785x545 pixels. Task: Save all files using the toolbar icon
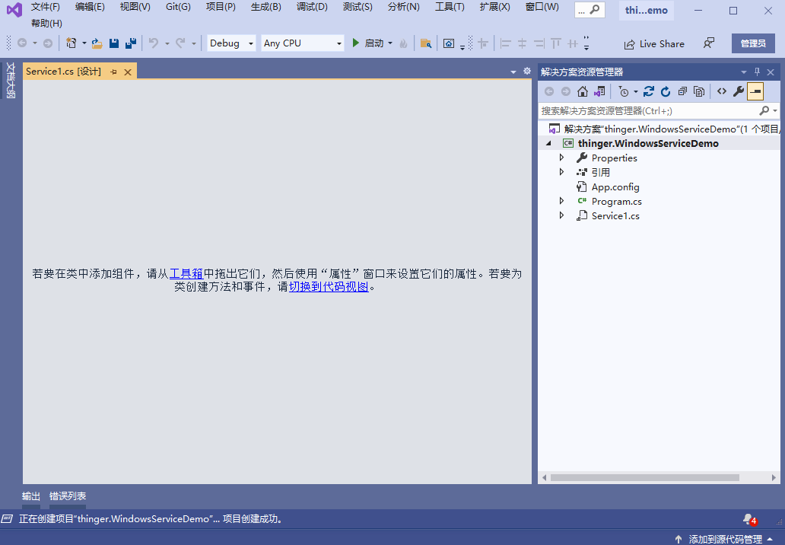pos(130,43)
